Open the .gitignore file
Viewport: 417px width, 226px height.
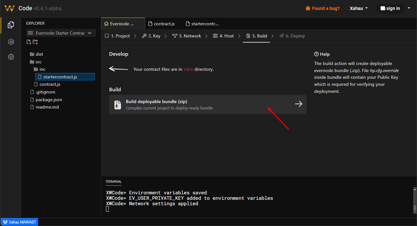[42, 92]
